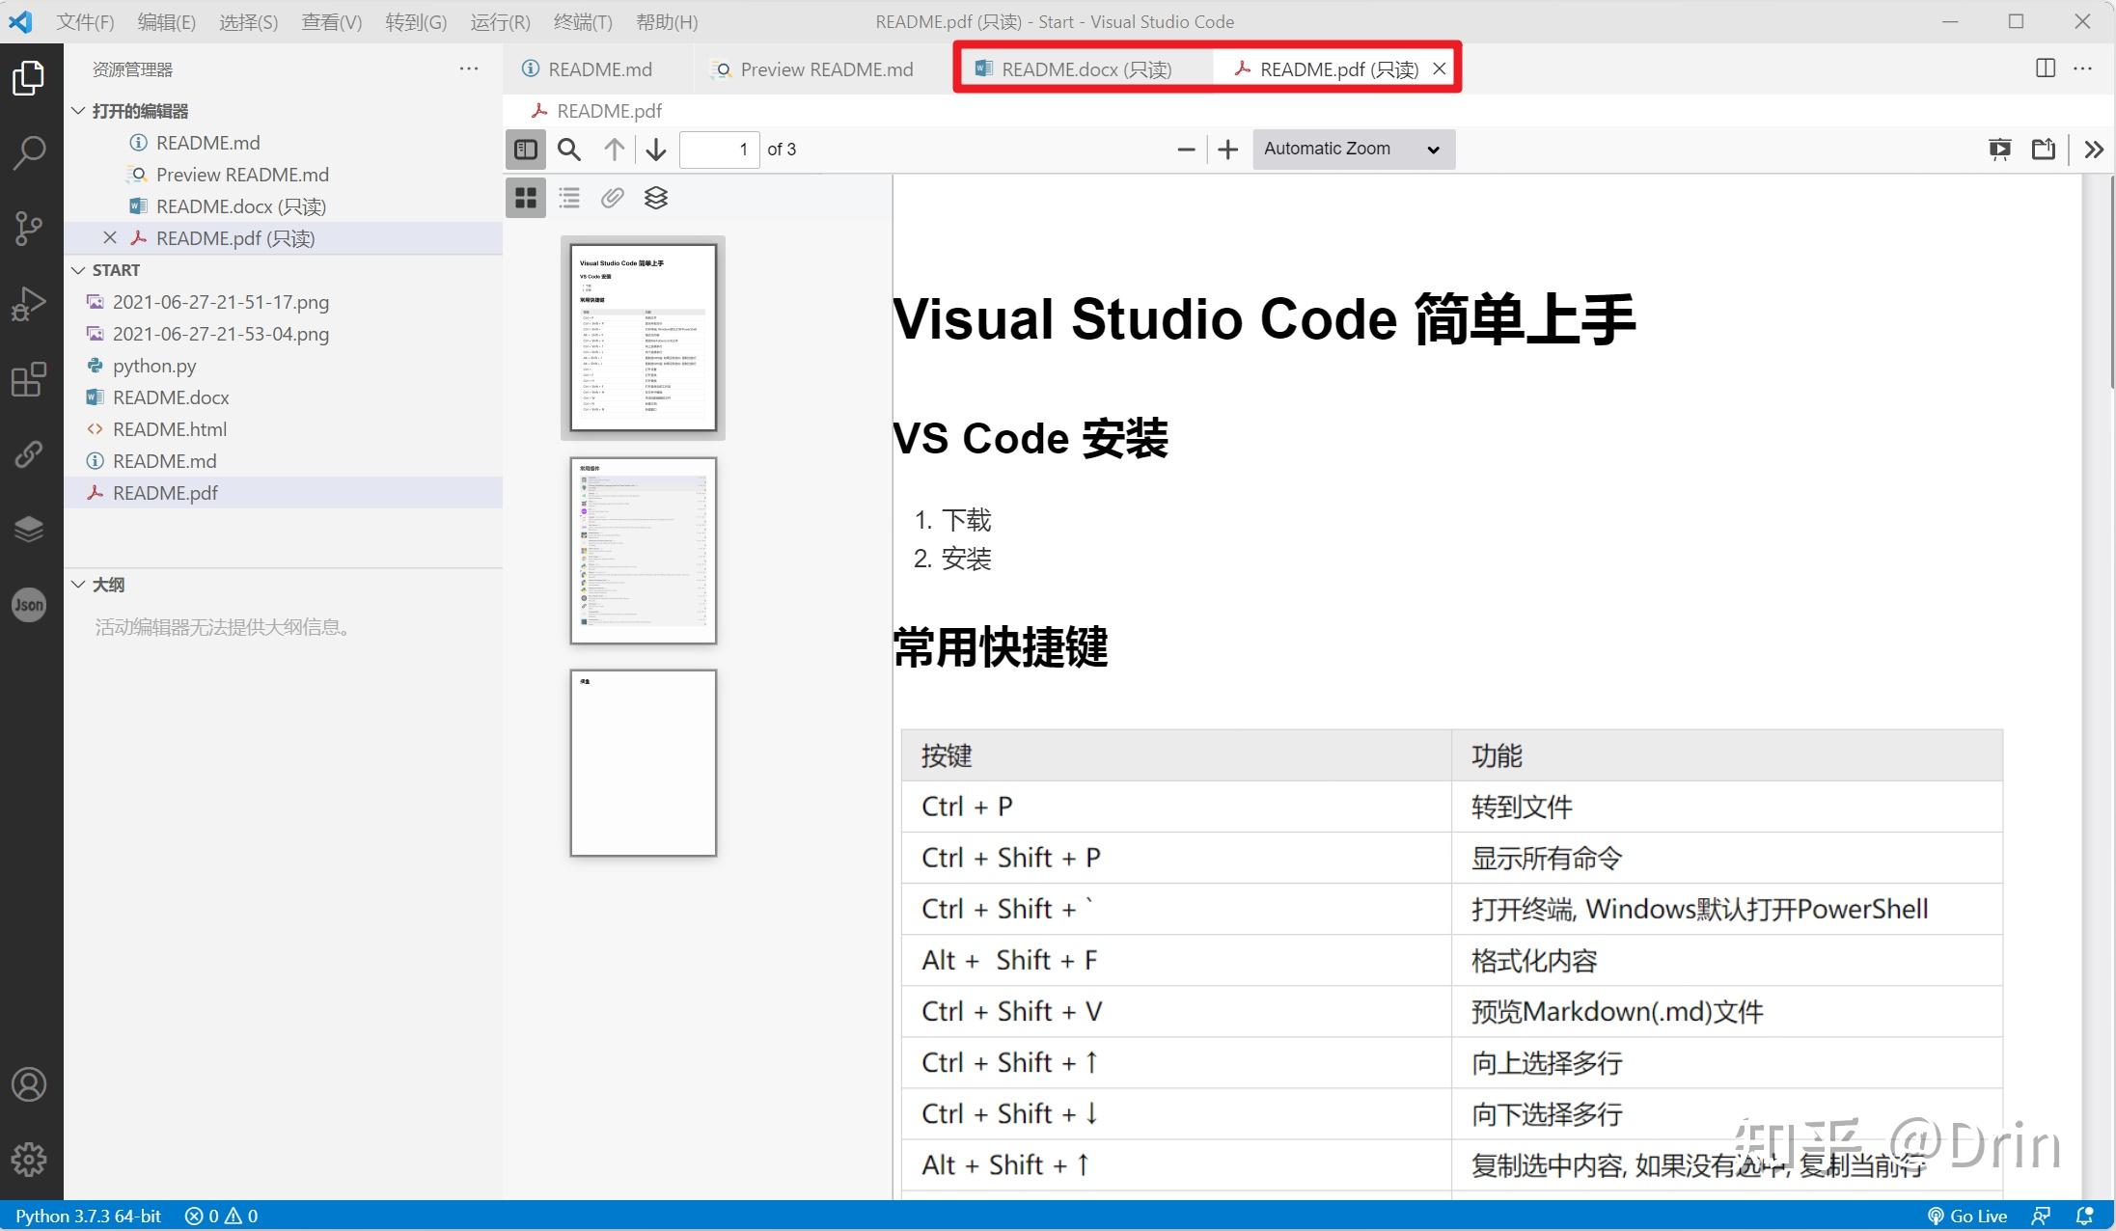The height and width of the screenshot is (1231, 2116).
Task: Open the Json extension icon
Action: pos(29,605)
